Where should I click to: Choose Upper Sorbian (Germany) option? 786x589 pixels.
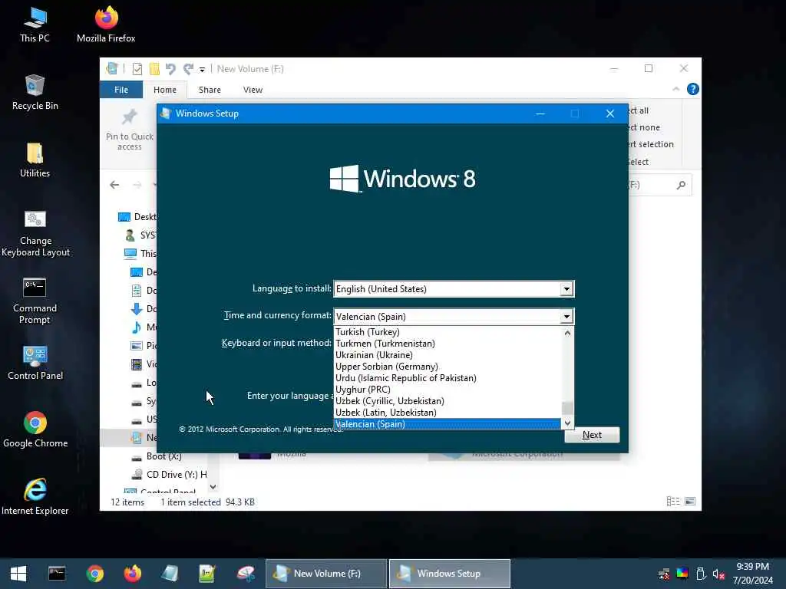(447, 367)
